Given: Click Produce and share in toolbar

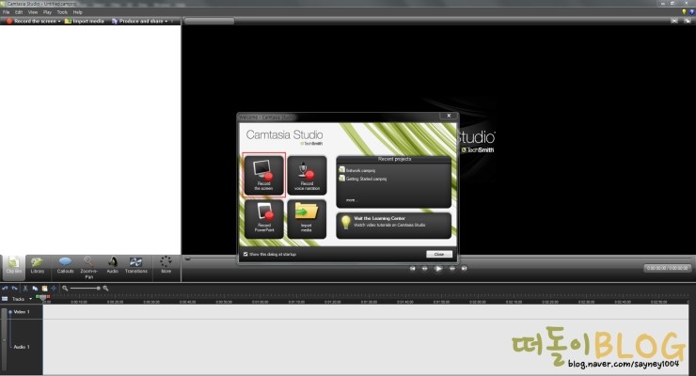Looking at the screenshot, I should [x=137, y=21].
